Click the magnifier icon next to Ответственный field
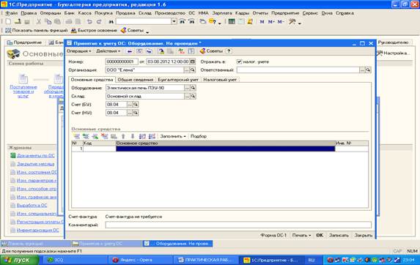 pos(368,70)
